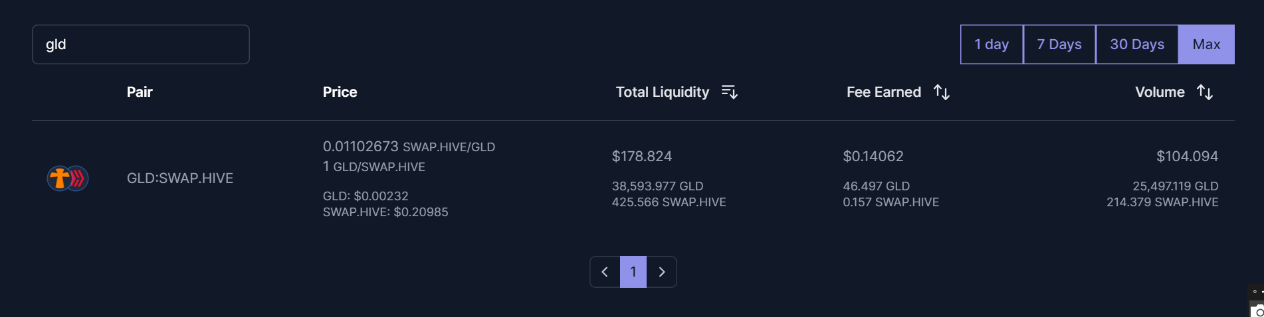1264x317 pixels.
Task: Select the "1 day" time range
Action: tap(992, 44)
